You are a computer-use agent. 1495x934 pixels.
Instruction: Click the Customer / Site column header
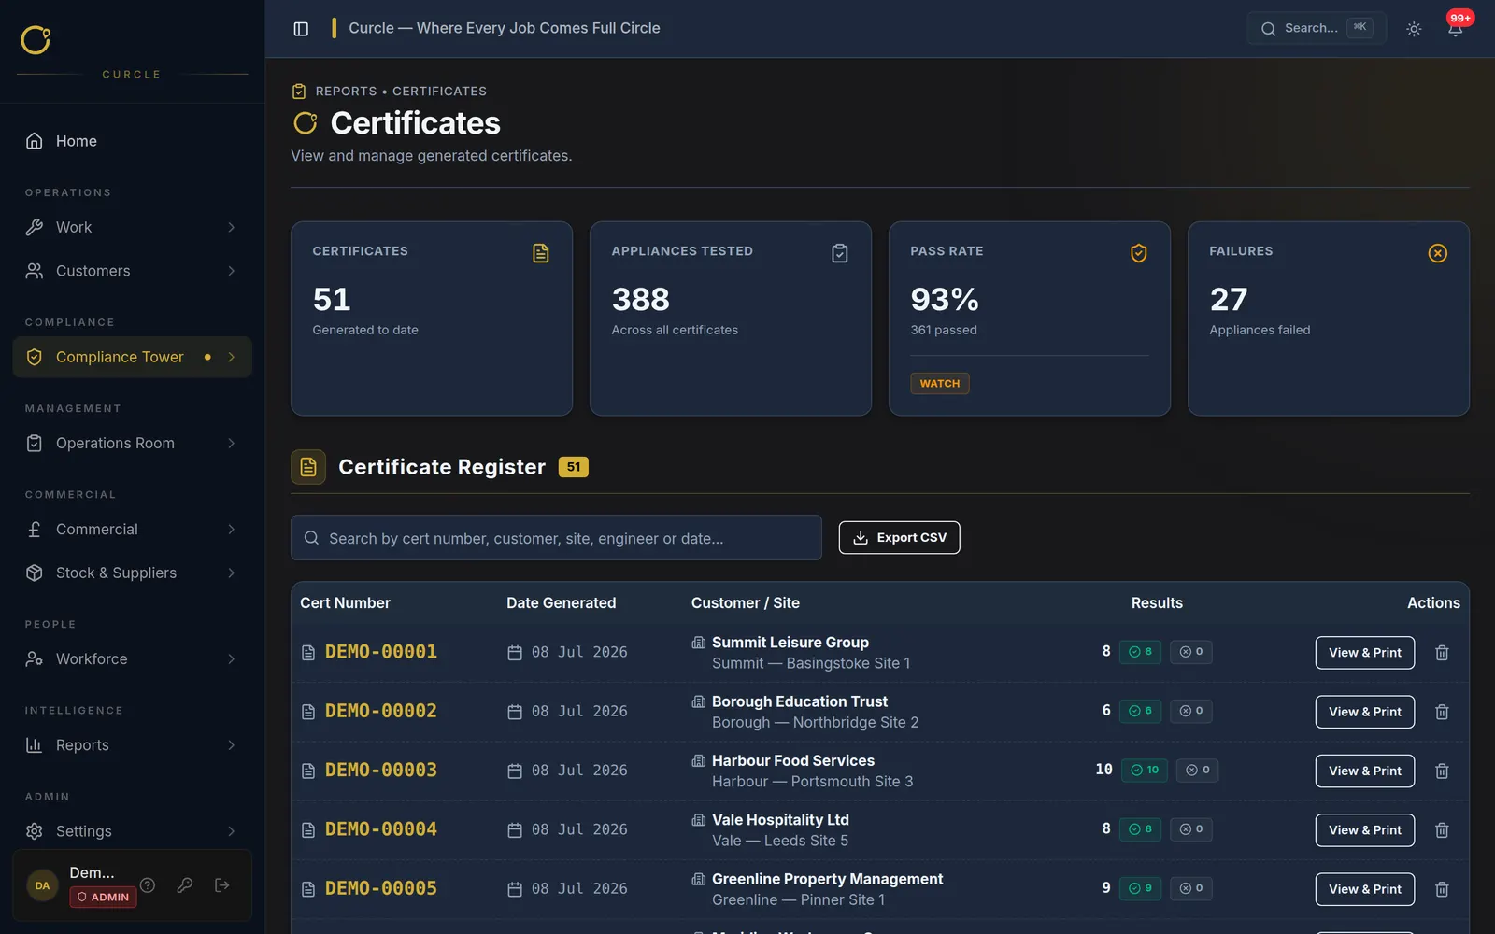pos(746,603)
